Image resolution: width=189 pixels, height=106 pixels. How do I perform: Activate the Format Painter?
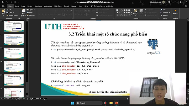point(12,15)
